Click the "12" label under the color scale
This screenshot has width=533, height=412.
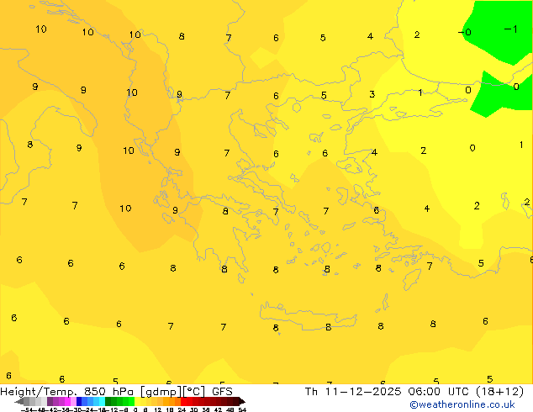point(158,409)
